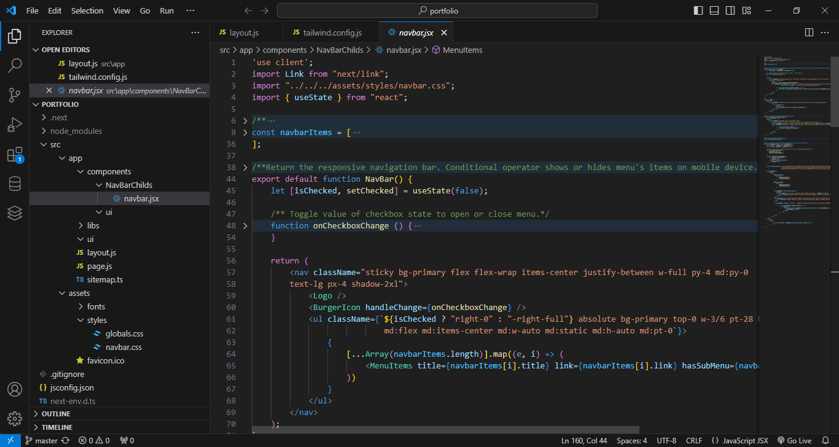Open the Search view icon
This screenshot has height=447, width=839.
[x=15, y=66]
